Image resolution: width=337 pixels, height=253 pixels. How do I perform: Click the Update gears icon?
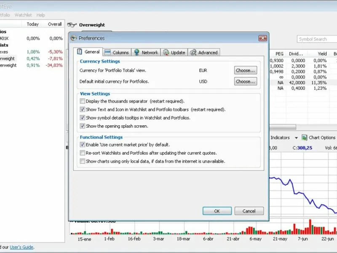[x=166, y=52]
